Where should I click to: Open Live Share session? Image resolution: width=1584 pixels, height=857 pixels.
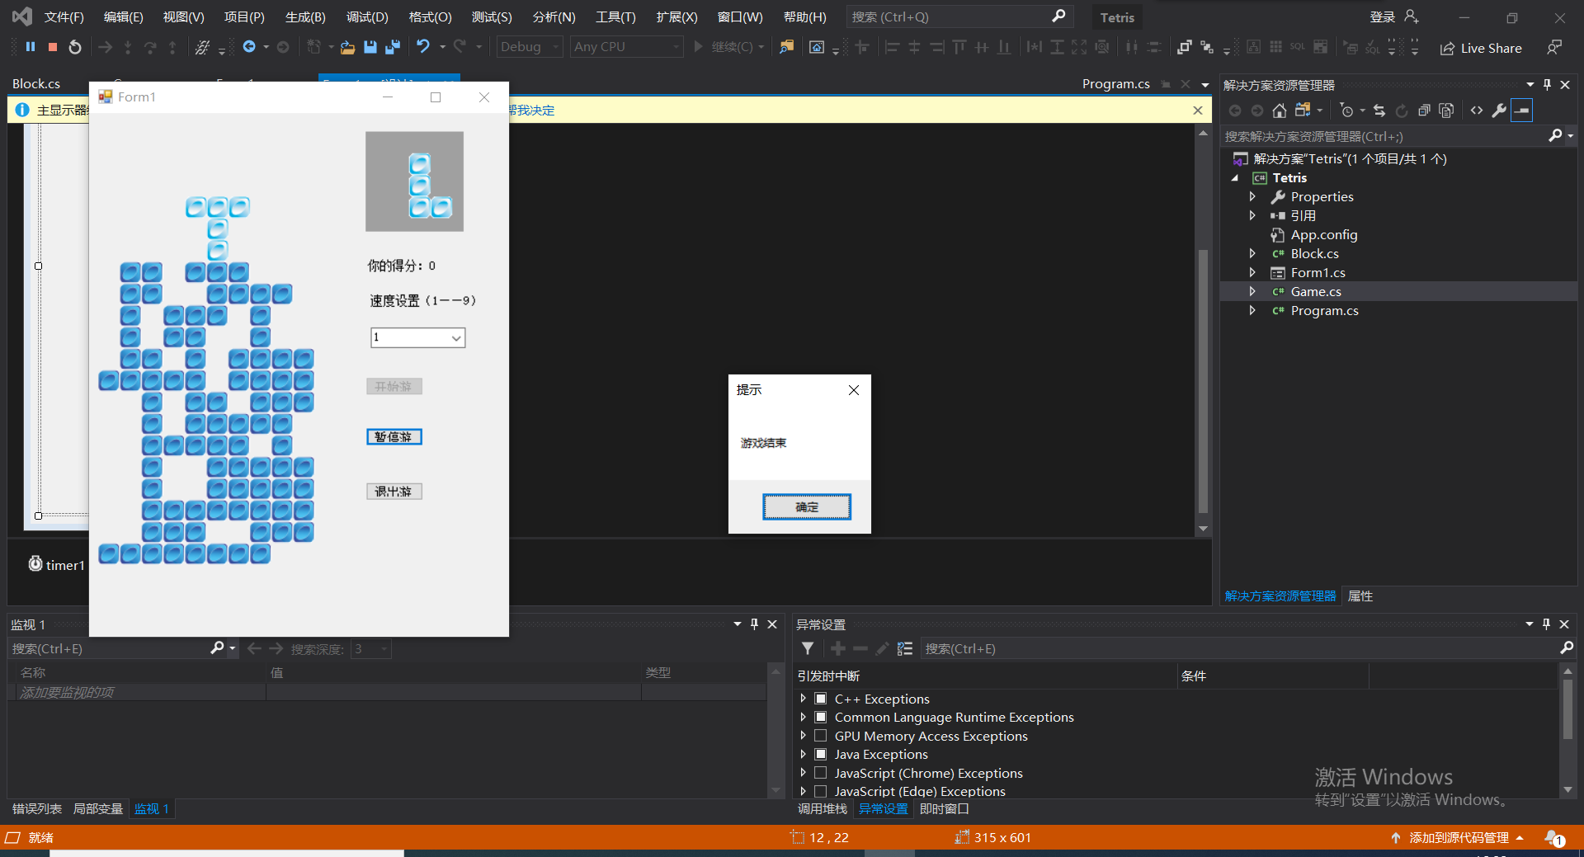1481,48
